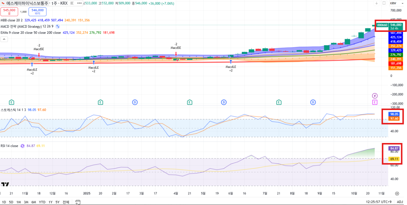The image size is (407, 205).
Task: Click the earnings E marker in late April
Action: (190, 102)
